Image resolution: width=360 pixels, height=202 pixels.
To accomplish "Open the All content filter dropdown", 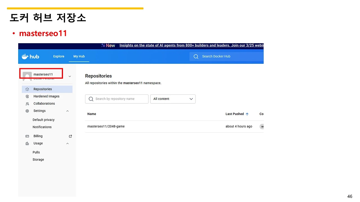I will coord(173,99).
